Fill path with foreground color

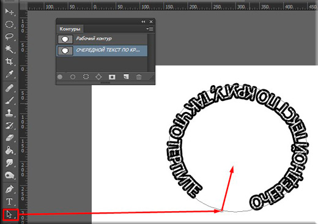(60, 77)
